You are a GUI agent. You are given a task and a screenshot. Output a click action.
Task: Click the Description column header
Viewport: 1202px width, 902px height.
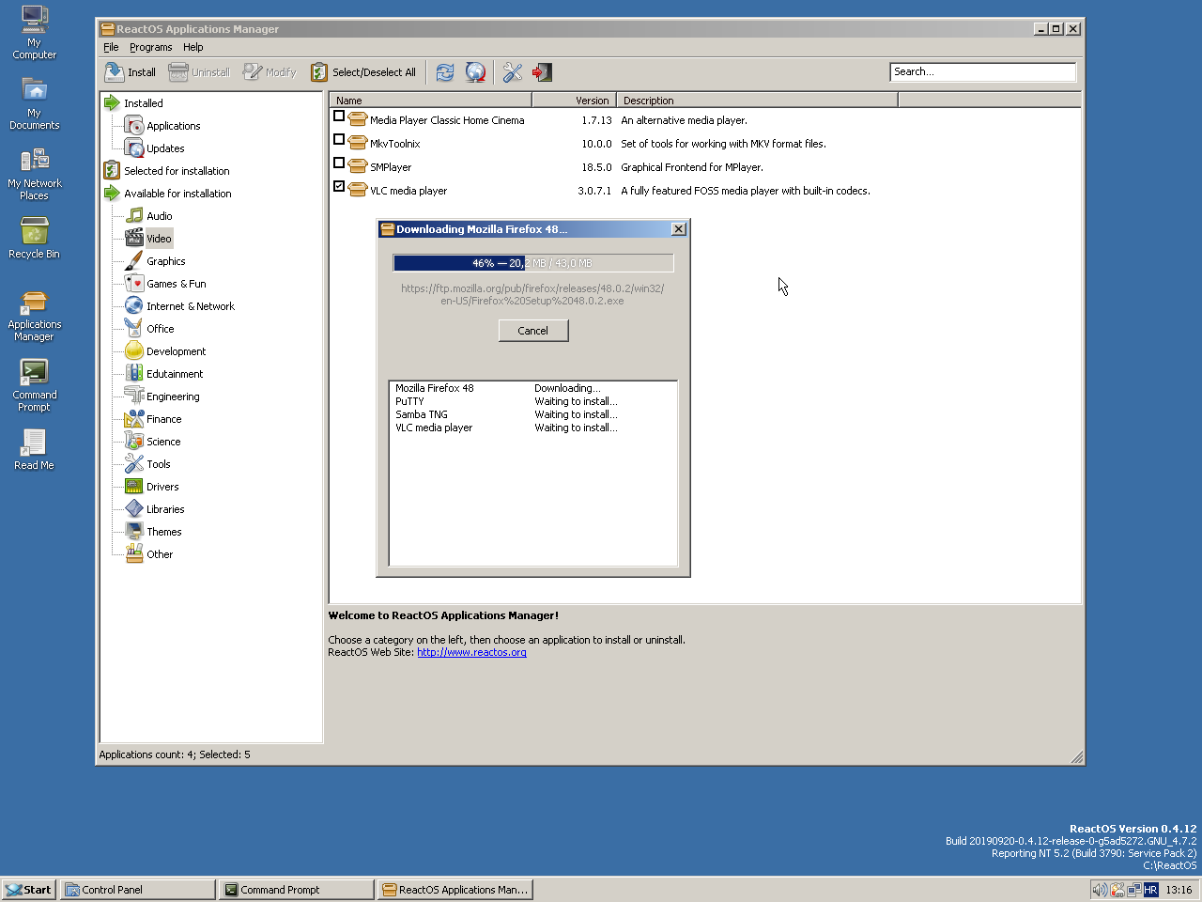[757, 101]
